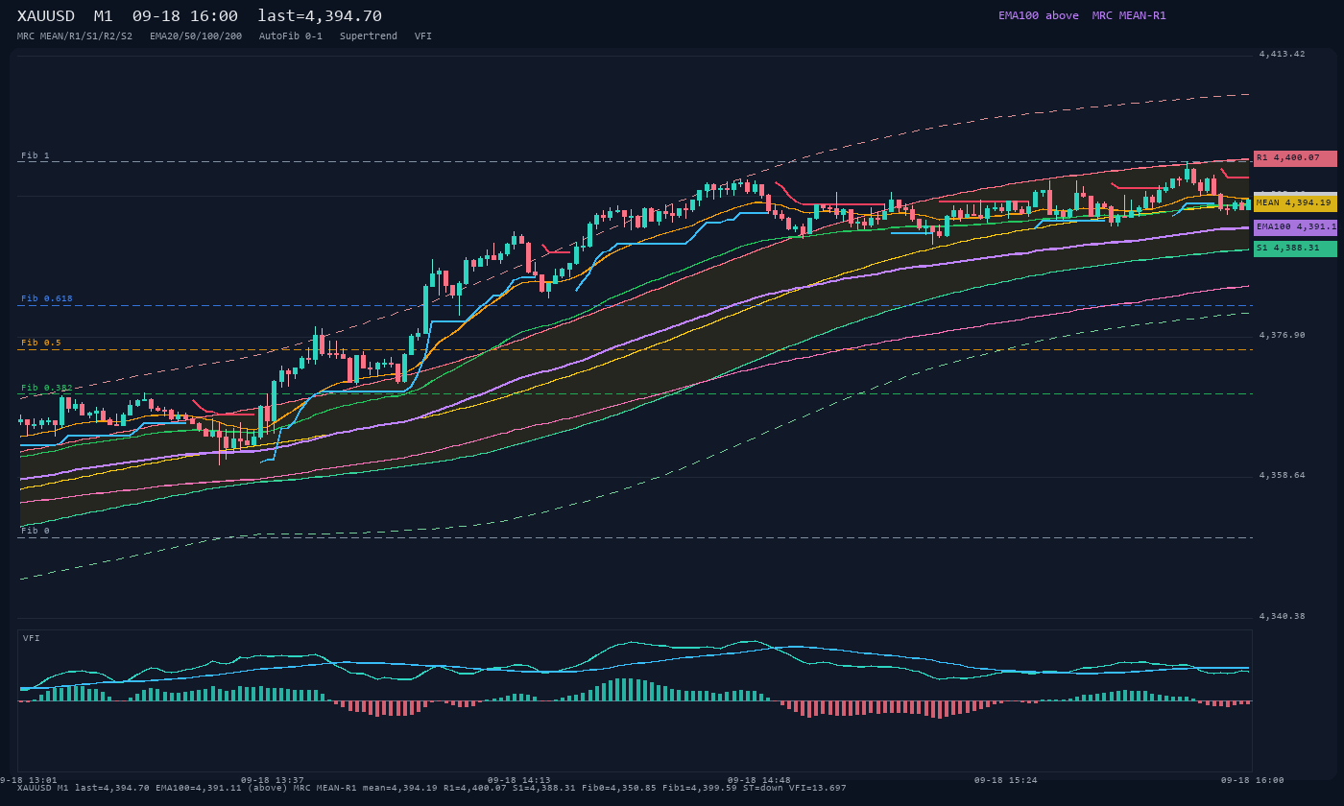Image resolution: width=1344 pixels, height=806 pixels.
Task: Click the 'Fib 0' level label
Action: point(36,531)
